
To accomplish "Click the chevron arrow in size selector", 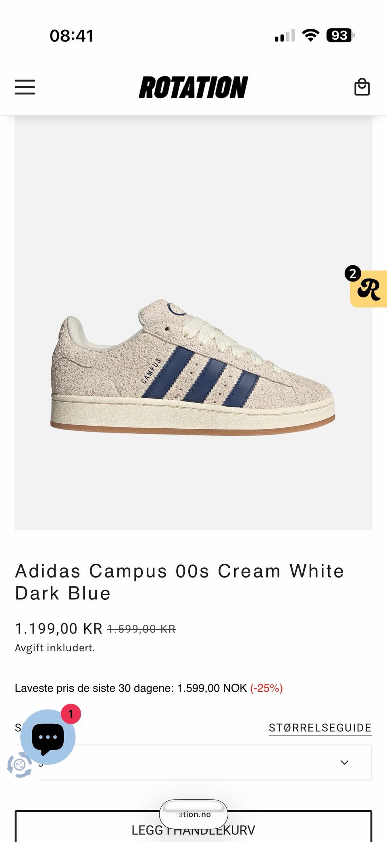I will [344, 762].
